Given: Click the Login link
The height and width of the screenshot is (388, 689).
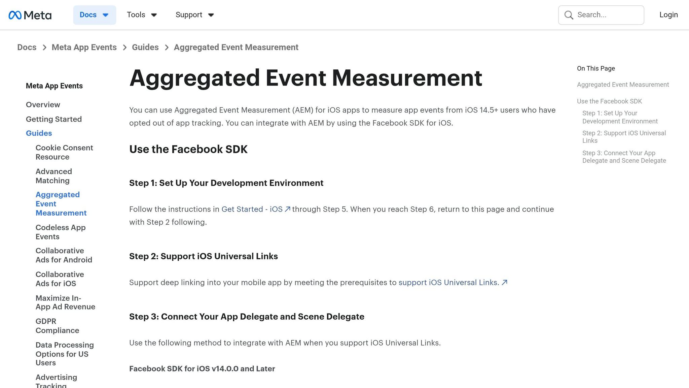Looking at the screenshot, I should (668, 15).
